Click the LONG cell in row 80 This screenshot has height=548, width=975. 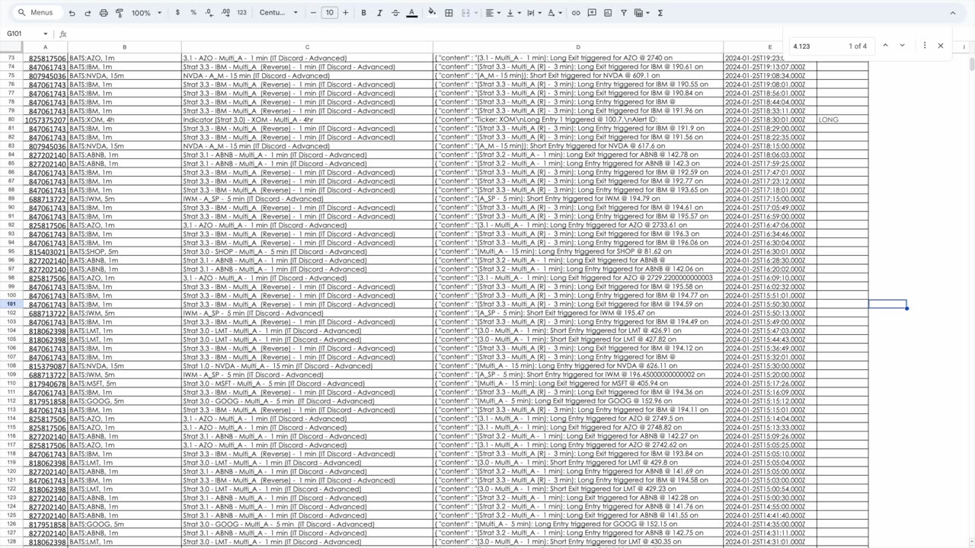[x=842, y=119]
